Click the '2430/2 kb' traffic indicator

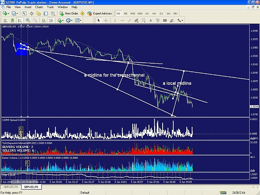click(239, 193)
